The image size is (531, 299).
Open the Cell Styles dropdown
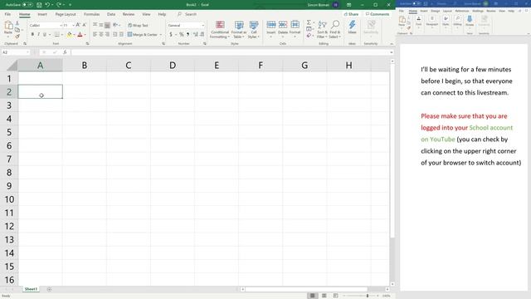tap(254, 29)
